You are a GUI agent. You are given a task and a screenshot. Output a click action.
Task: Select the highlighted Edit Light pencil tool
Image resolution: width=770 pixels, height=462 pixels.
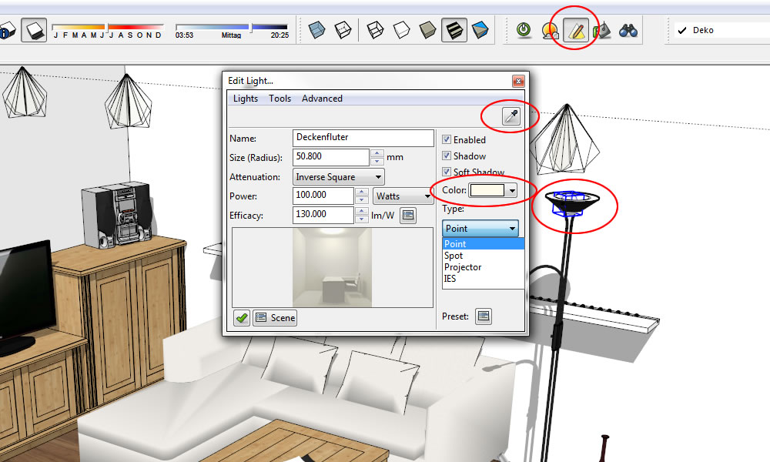coord(575,31)
